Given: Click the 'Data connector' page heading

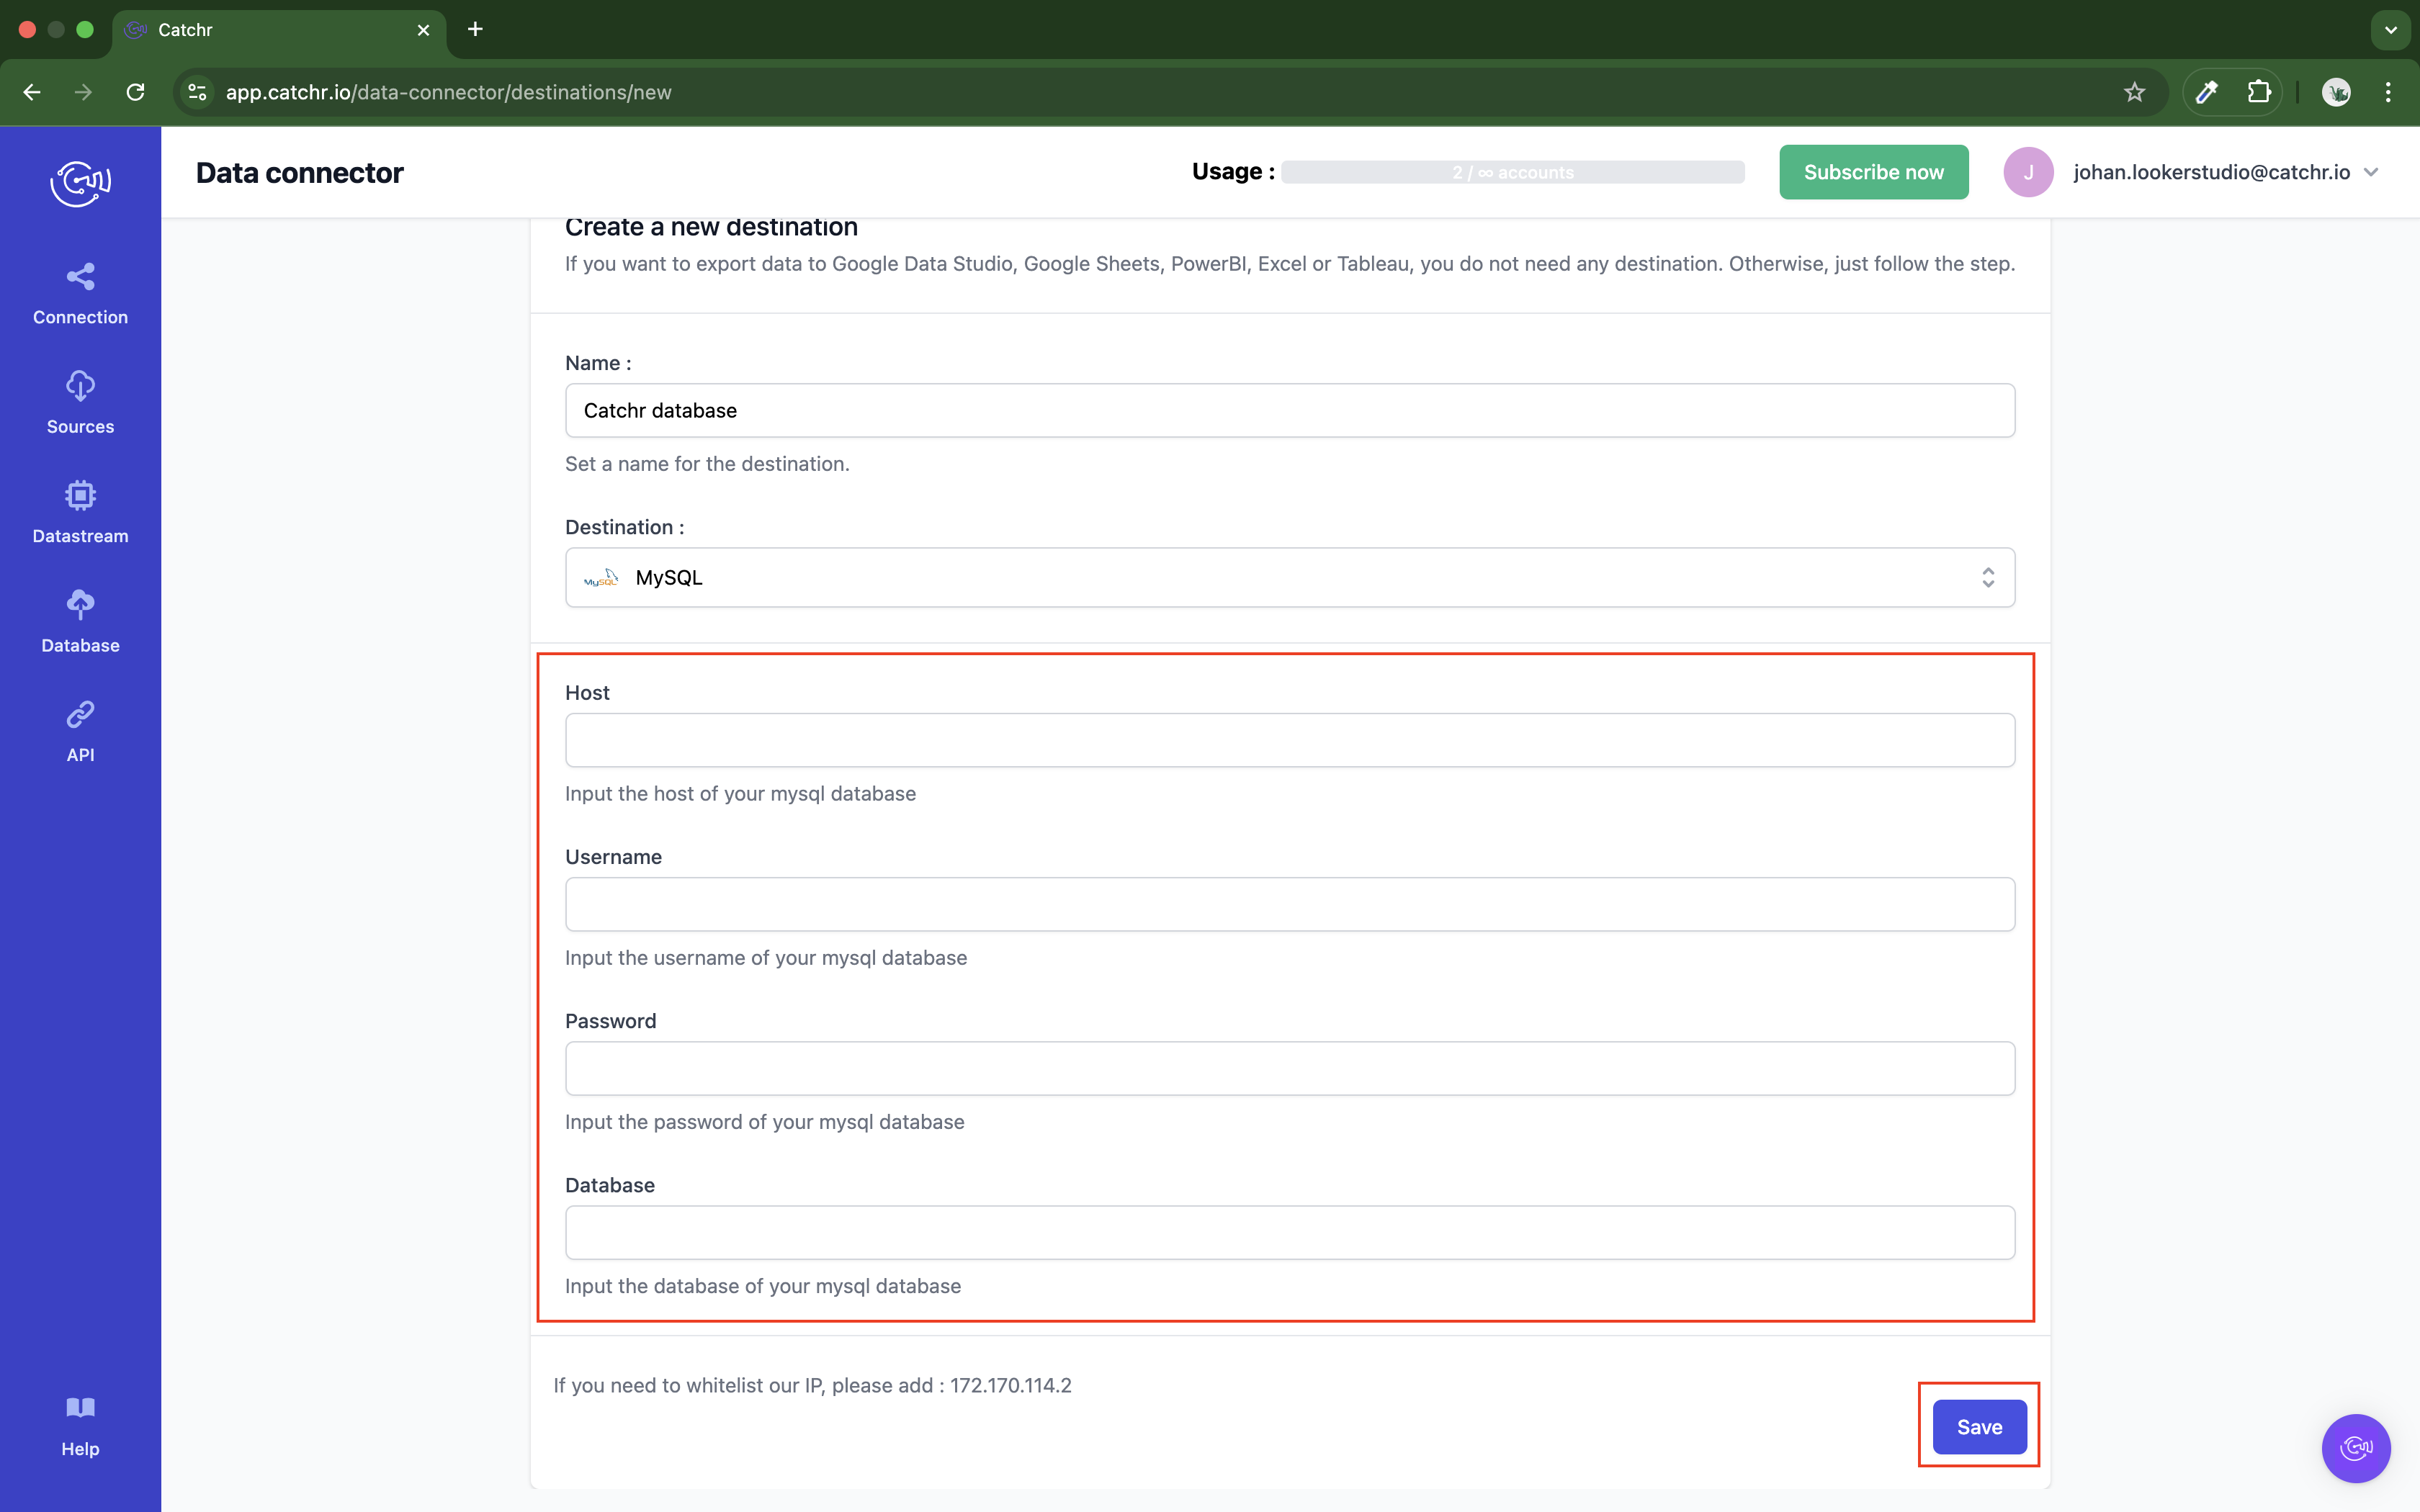Looking at the screenshot, I should pos(299,172).
